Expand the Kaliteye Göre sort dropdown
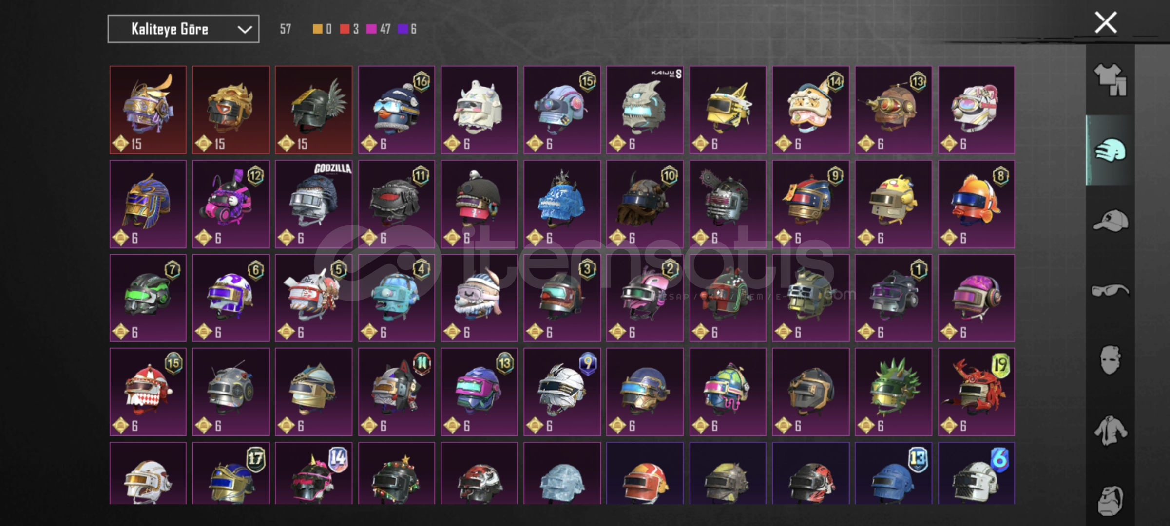 click(183, 29)
